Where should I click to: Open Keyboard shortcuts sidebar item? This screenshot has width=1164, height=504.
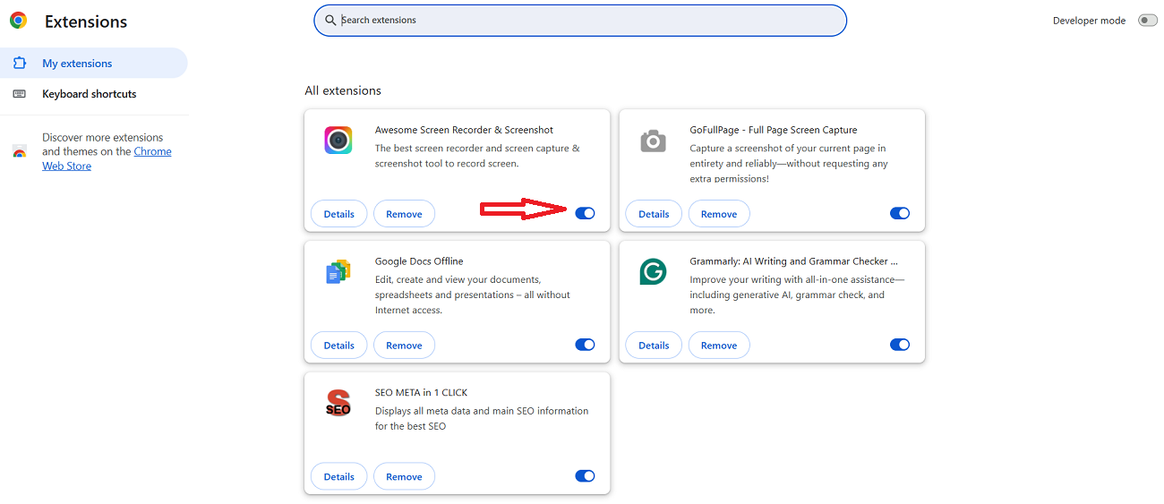tap(94, 94)
